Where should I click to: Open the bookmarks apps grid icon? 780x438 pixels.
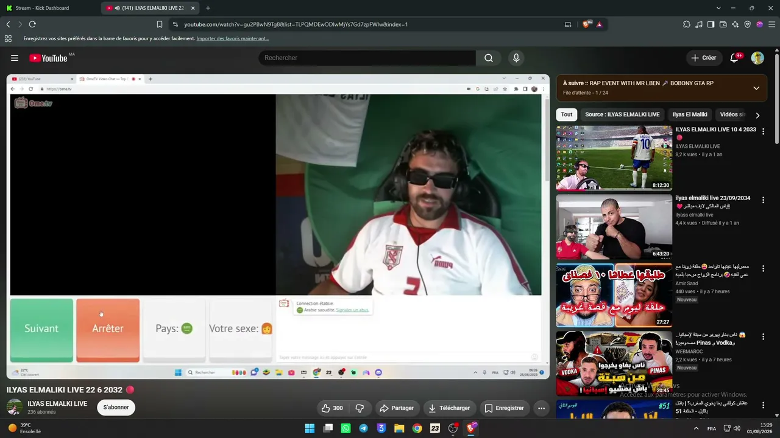[x=8, y=38]
